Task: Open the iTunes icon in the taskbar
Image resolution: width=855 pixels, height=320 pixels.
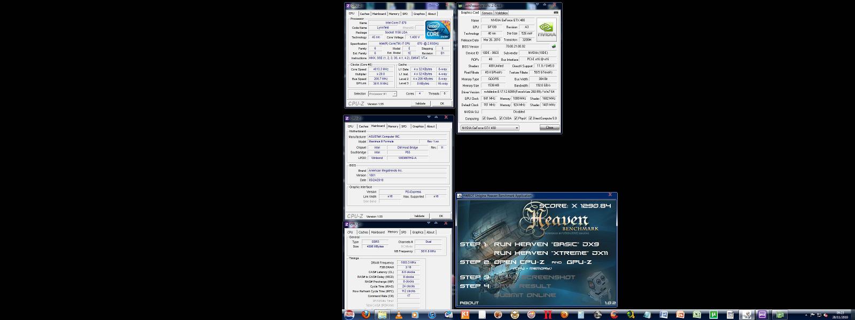Action: tap(432, 315)
